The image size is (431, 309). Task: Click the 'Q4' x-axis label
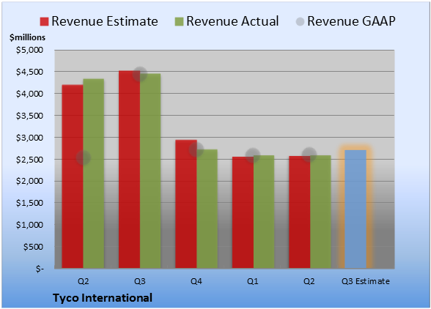point(196,281)
